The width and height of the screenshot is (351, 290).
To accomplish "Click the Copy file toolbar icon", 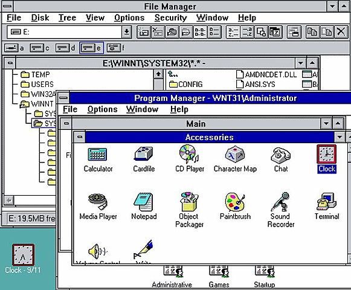I will (312, 32).
